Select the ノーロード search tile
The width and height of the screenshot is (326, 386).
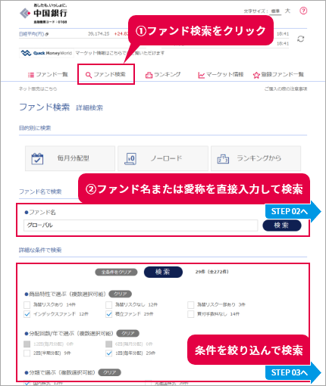click(x=163, y=158)
